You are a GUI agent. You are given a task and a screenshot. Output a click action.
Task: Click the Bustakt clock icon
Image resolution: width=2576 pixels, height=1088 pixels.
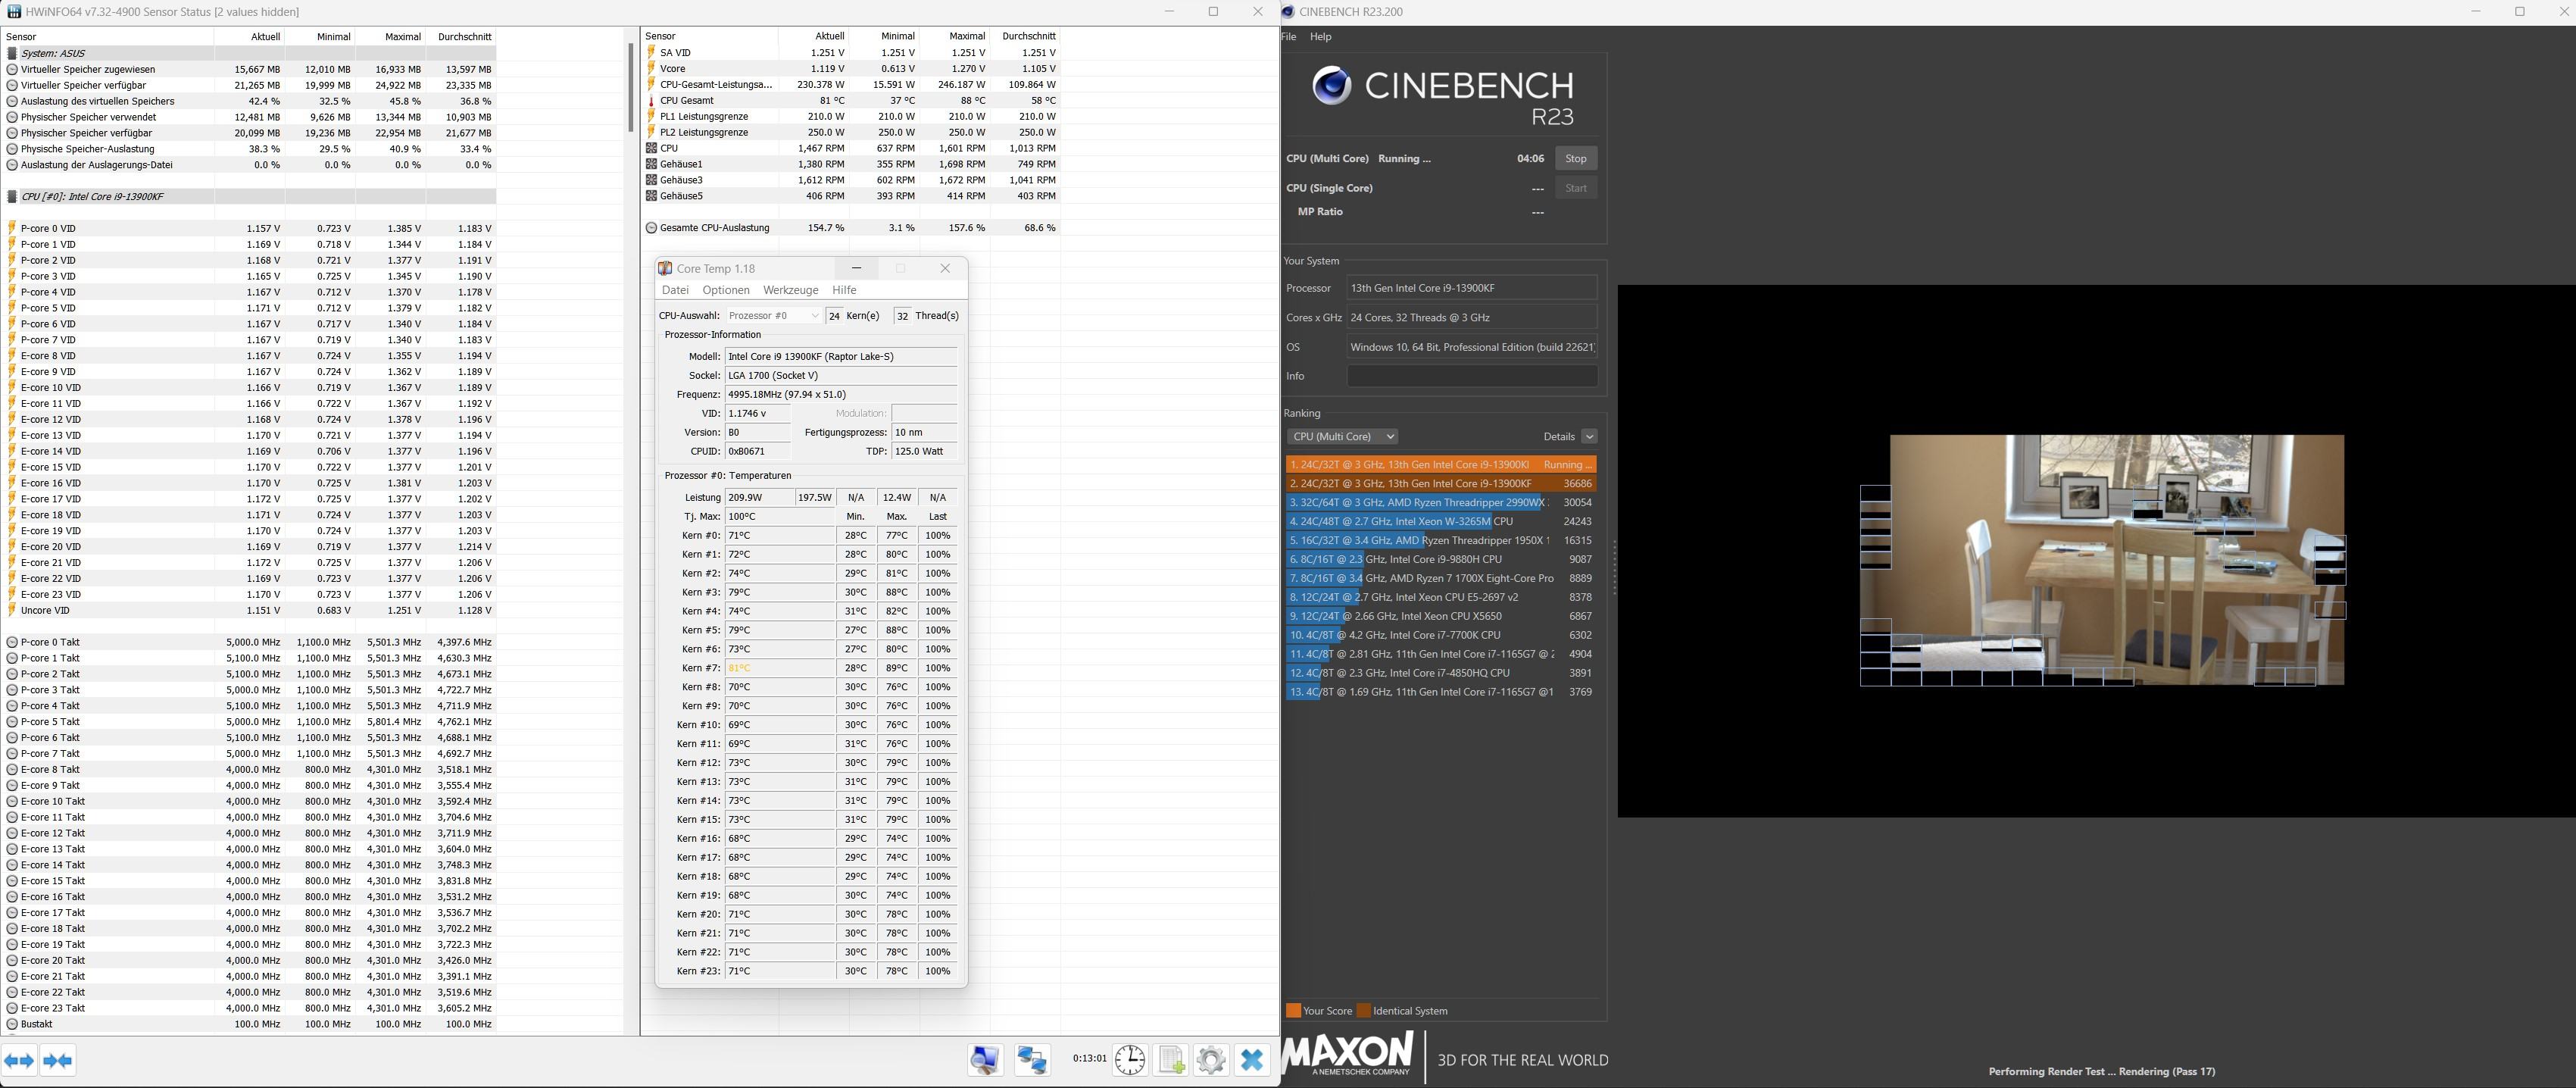(12, 1024)
